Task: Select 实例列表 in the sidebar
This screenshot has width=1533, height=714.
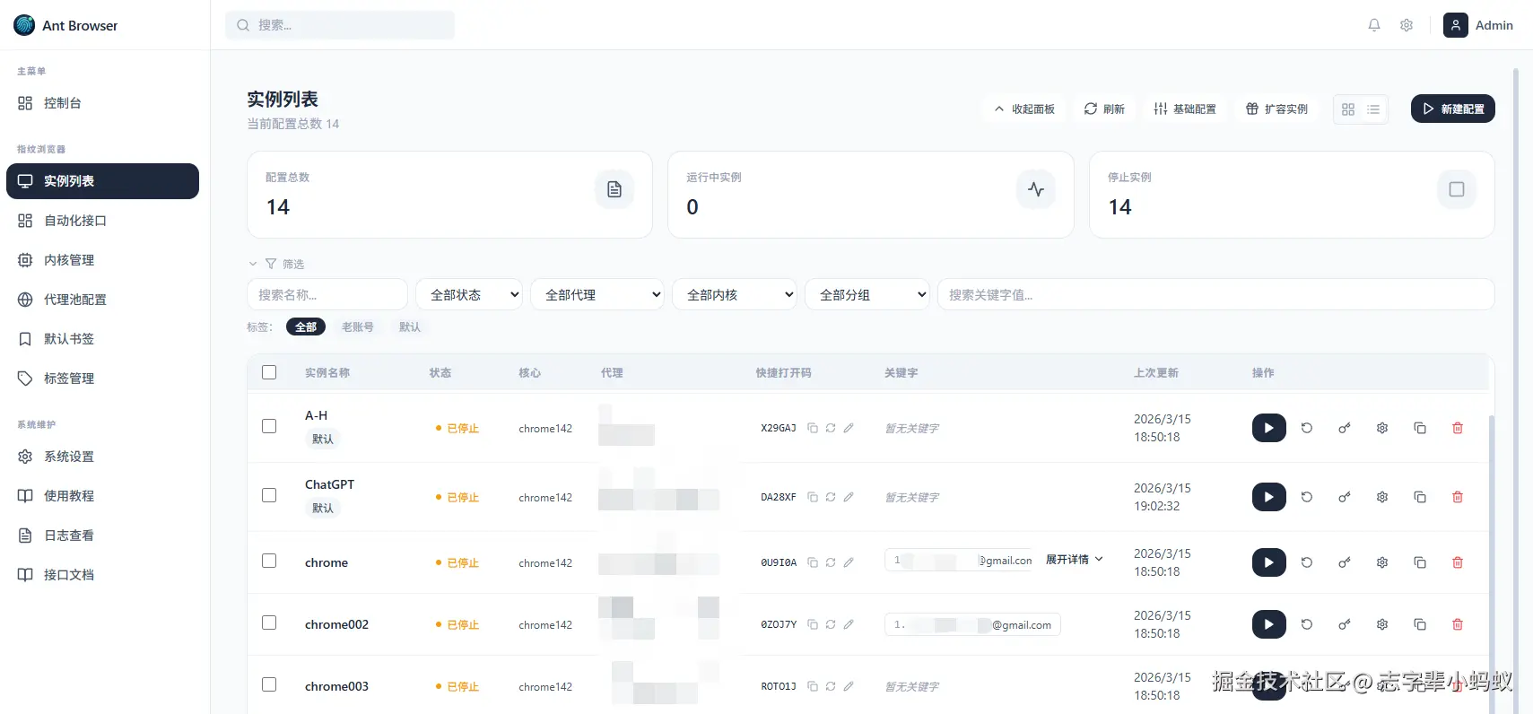Action: point(102,181)
